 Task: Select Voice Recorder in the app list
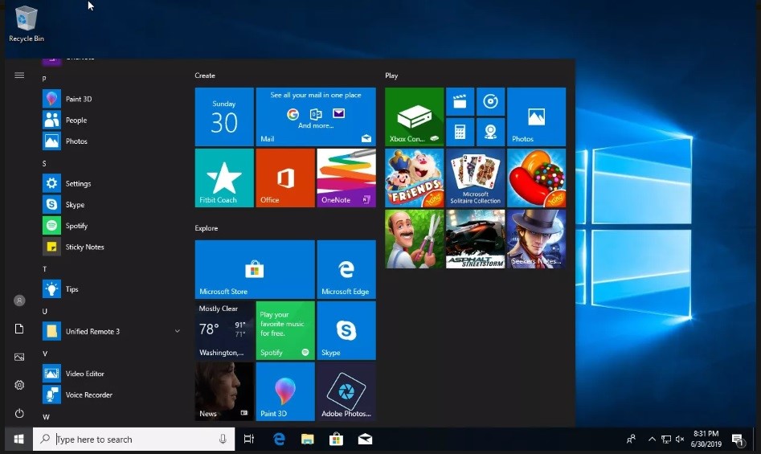(88, 395)
